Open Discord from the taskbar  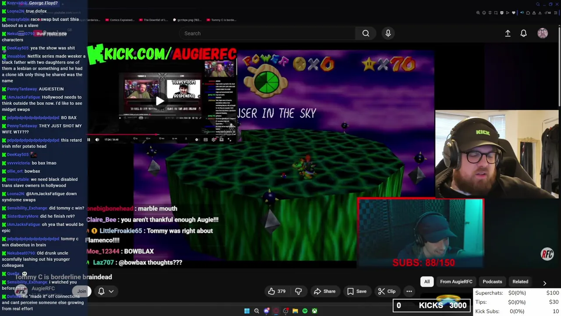(266, 311)
